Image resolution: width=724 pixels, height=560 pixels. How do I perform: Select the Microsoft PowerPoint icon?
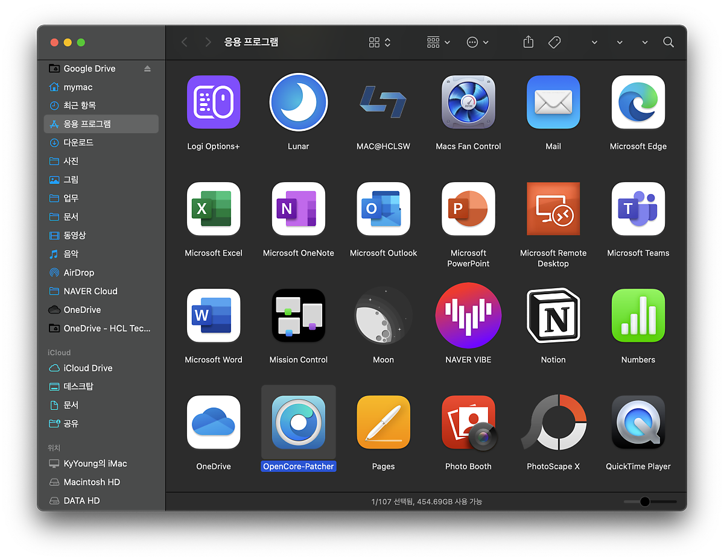click(468, 209)
